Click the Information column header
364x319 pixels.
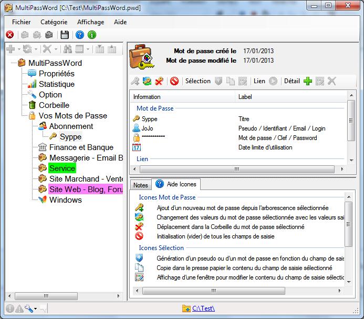[182, 97]
